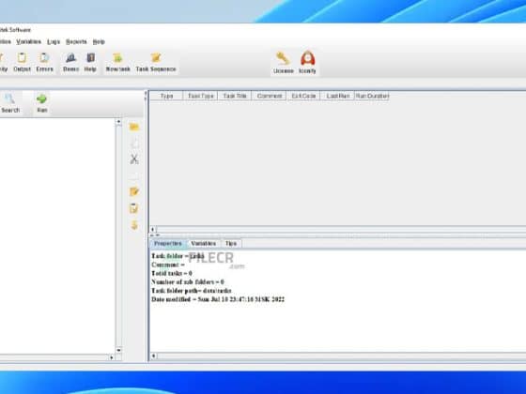Click the tree panel horizontal scroll right arrow
Screen dimensions: 526x394
(112, 357)
